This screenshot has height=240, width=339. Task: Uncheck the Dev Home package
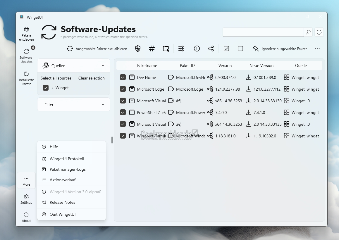tap(123, 77)
